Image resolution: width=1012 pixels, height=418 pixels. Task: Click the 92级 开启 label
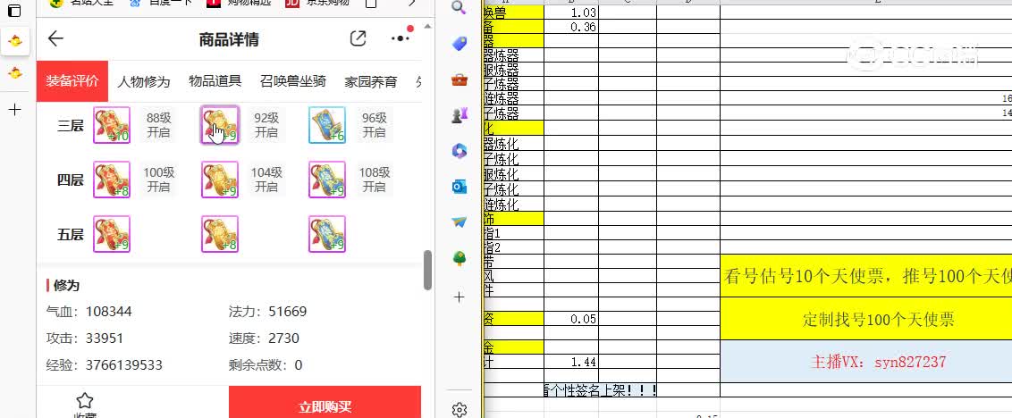(x=266, y=125)
